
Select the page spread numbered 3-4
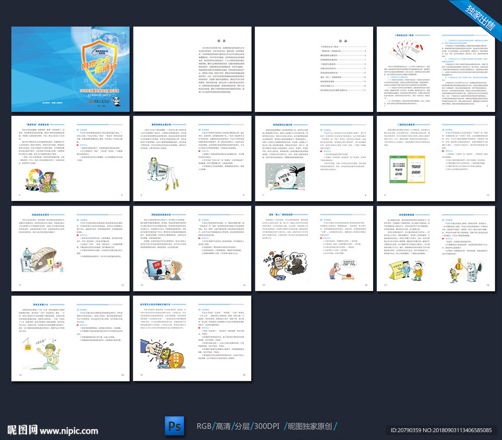click(71, 158)
